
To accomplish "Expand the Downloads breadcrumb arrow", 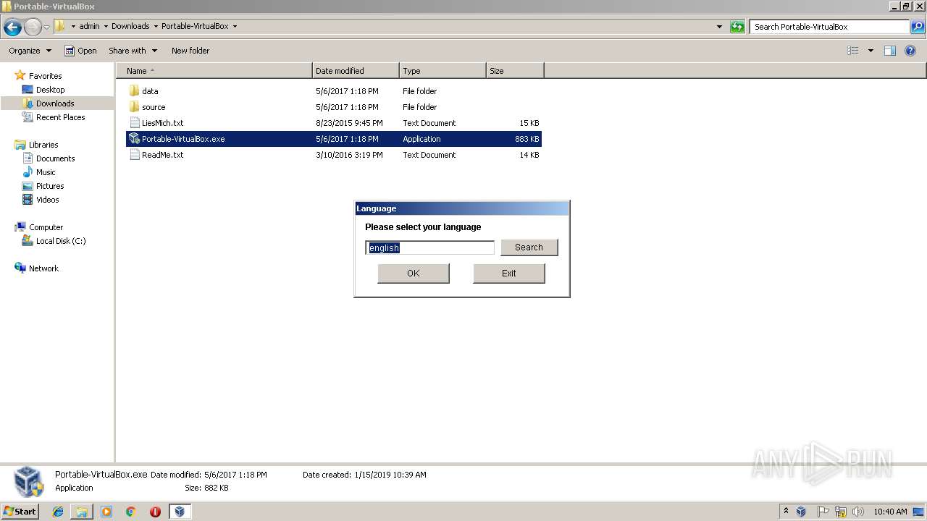I will (x=155, y=26).
